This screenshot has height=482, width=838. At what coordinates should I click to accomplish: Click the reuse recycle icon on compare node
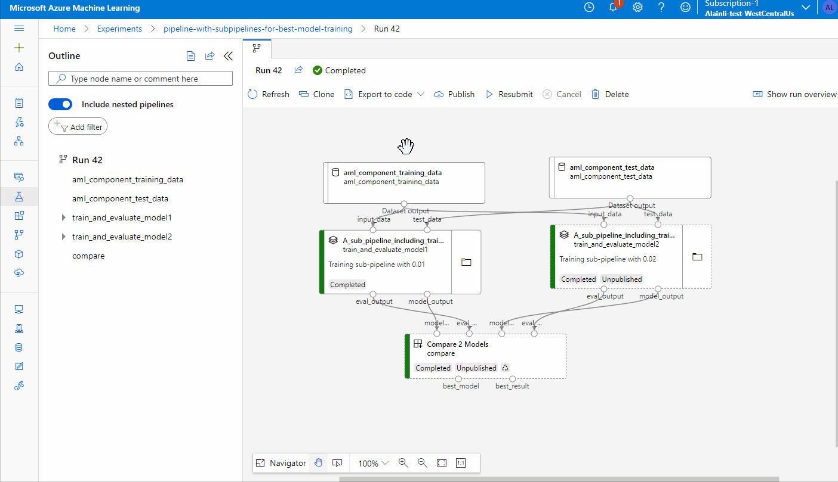(505, 368)
